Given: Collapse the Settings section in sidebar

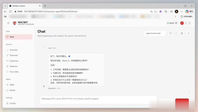Looking at the screenshot, I should pos(30,98).
